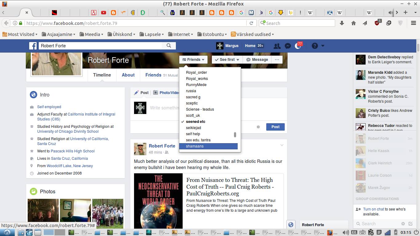Click the Firefox back arrow button

click(6, 23)
